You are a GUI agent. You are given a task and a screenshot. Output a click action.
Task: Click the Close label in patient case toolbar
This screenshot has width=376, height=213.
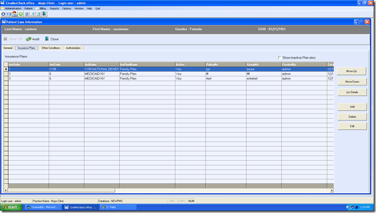coord(54,39)
